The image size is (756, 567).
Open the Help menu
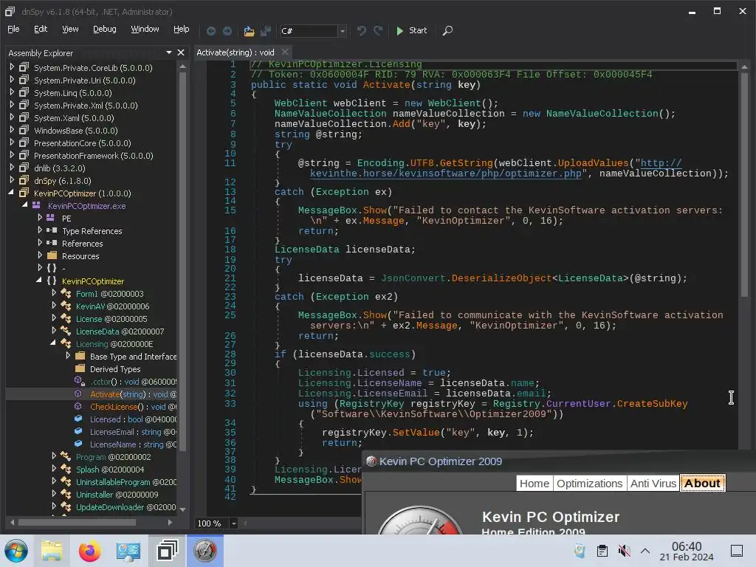click(182, 30)
